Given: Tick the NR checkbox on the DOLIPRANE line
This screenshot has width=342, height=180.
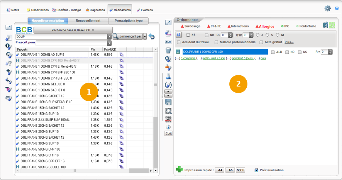Looking at the screenshot, I should (x=287, y=52).
